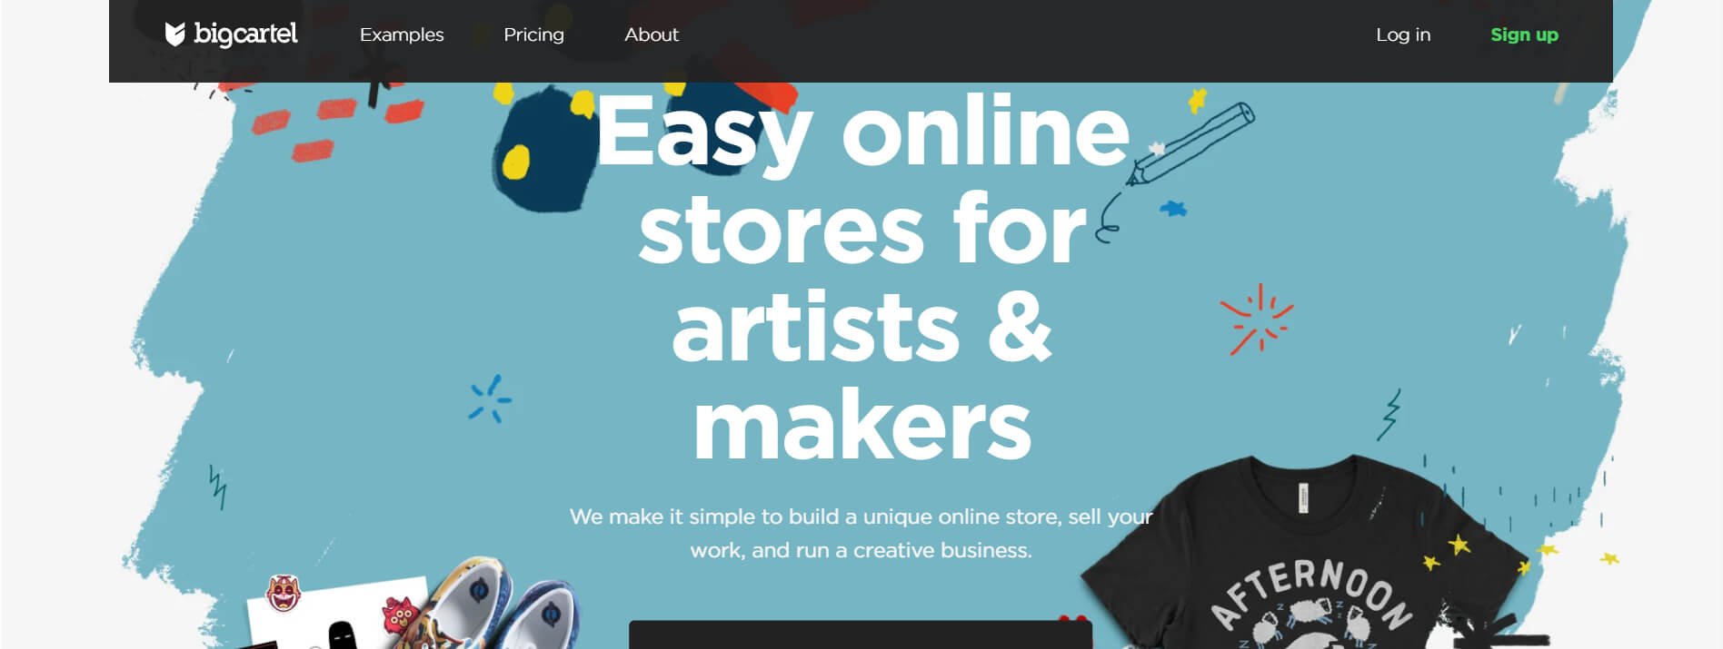Open the Examples menu item
This screenshot has height=649, width=1723.
(x=402, y=34)
